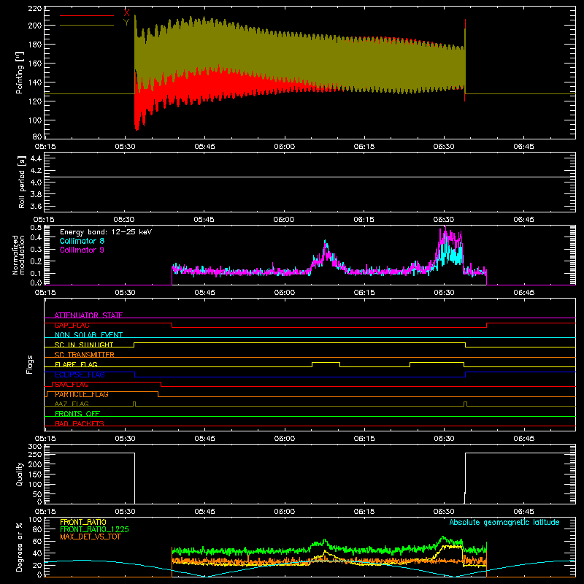Click the NON_SOLAR_EVENT flag label

pos(88,335)
